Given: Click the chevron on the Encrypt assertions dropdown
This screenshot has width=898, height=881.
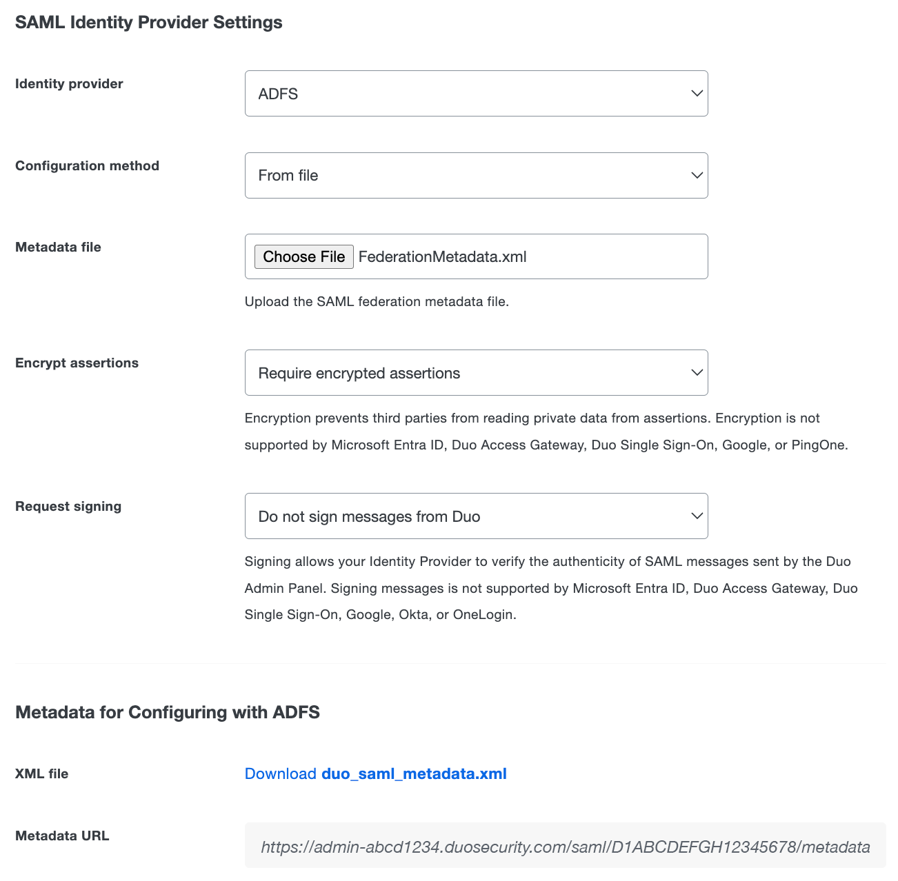Looking at the screenshot, I should point(697,372).
